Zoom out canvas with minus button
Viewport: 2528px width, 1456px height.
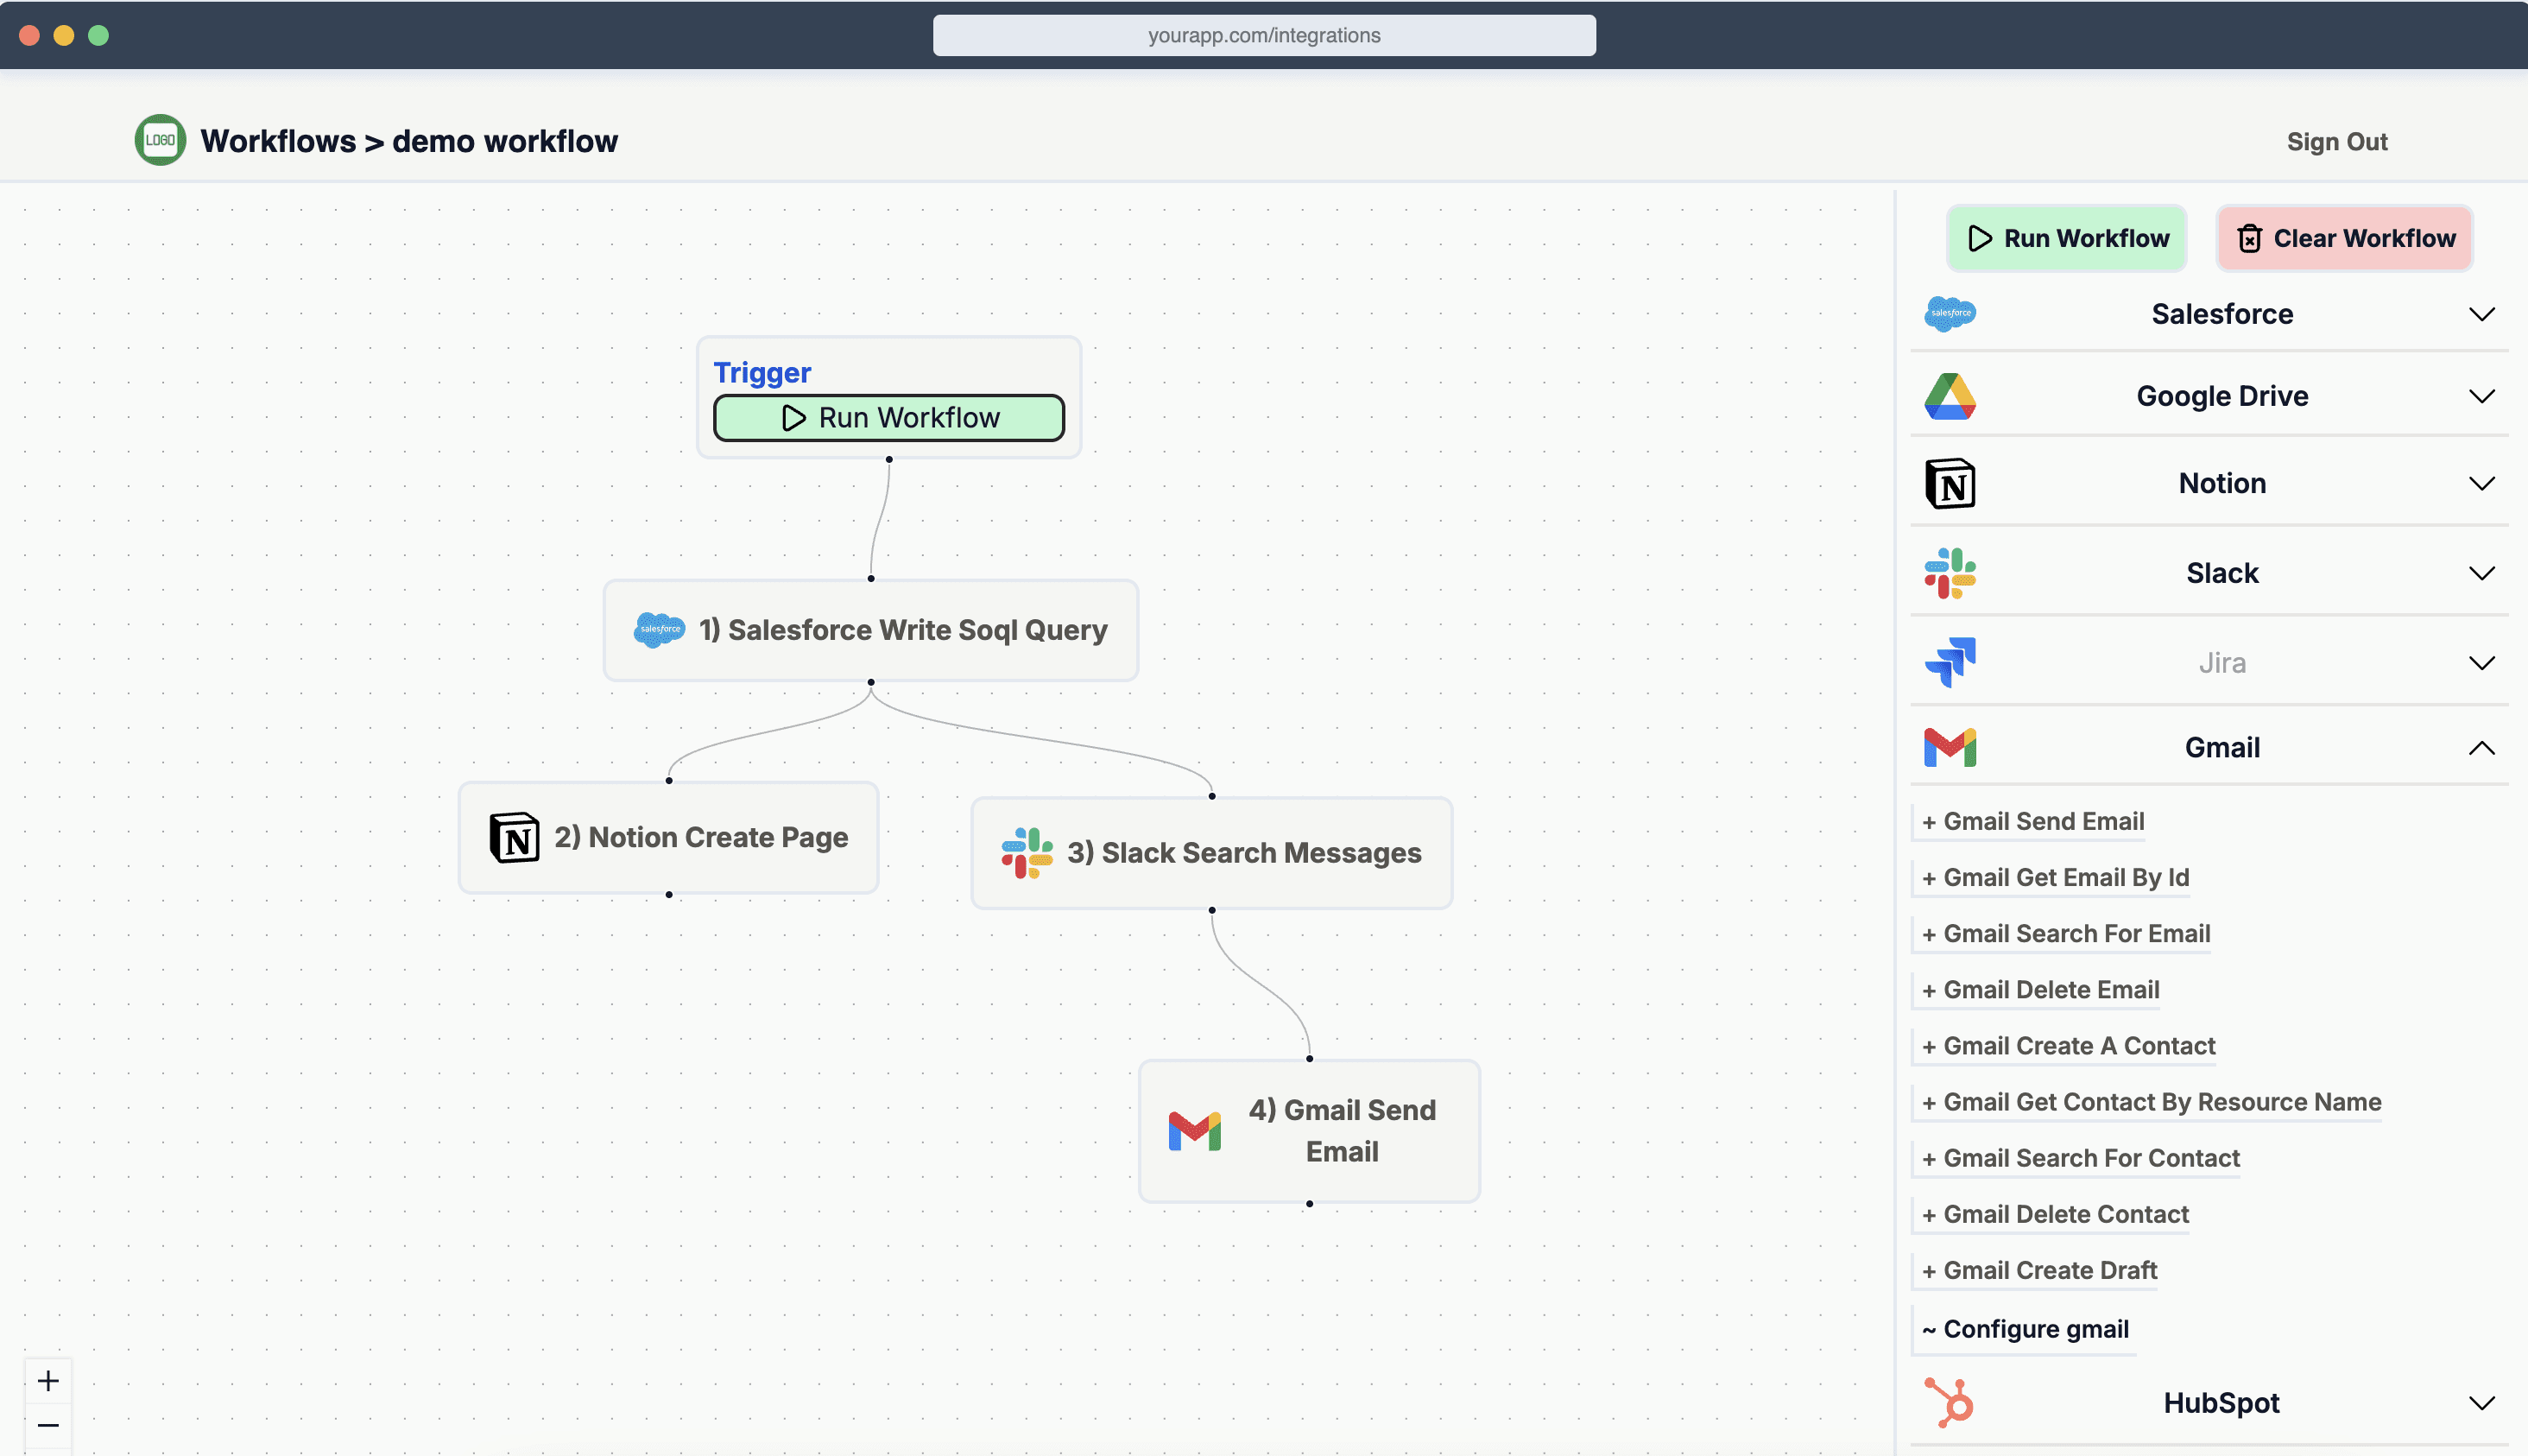tap(48, 1425)
